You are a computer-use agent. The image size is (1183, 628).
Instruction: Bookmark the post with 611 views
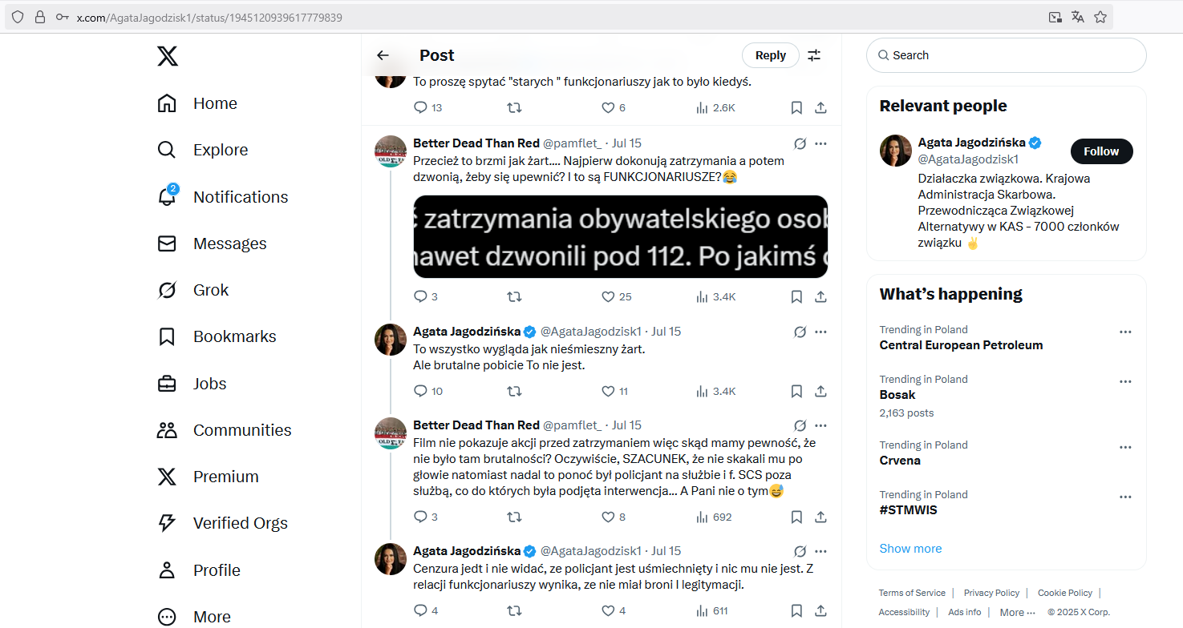coord(796,610)
